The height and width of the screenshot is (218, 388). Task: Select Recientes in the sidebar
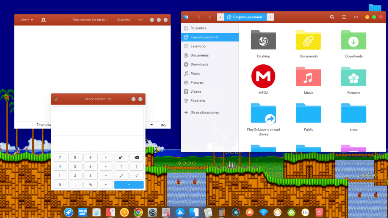210,28
